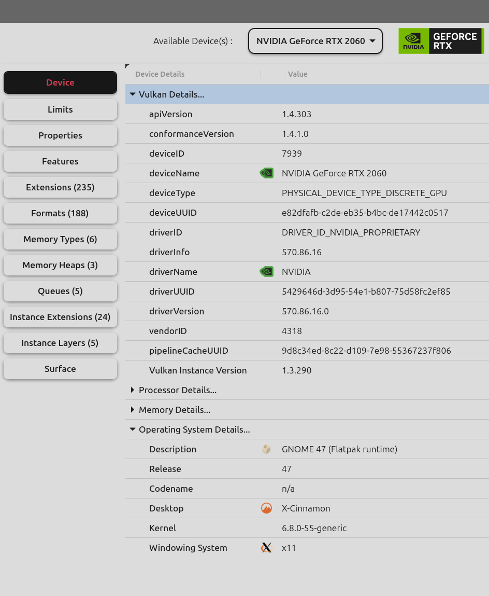This screenshot has width=489, height=596.
Task: Click the X-Cinnamon desktop value
Action: tap(306, 508)
